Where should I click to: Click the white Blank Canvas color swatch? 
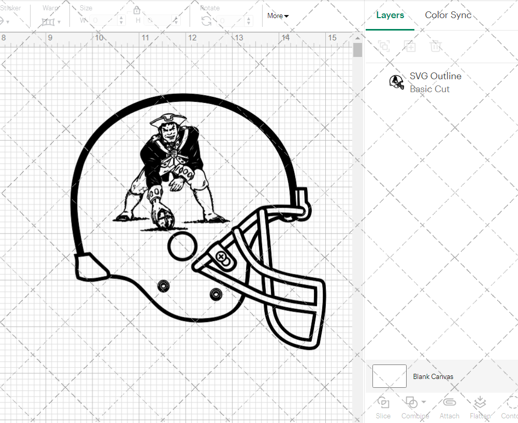pos(389,376)
